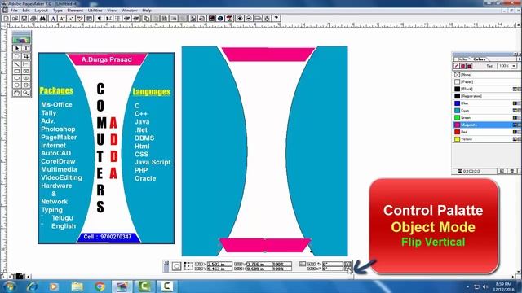Click the Save toolbar icon
The width and height of the screenshot is (522, 293).
coord(24,19)
